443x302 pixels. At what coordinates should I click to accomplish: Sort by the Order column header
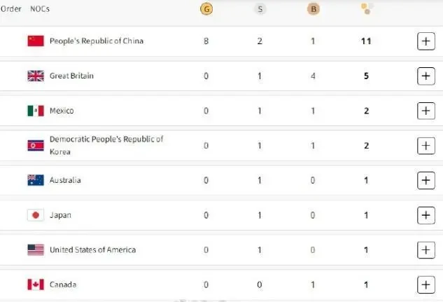tap(11, 9)
